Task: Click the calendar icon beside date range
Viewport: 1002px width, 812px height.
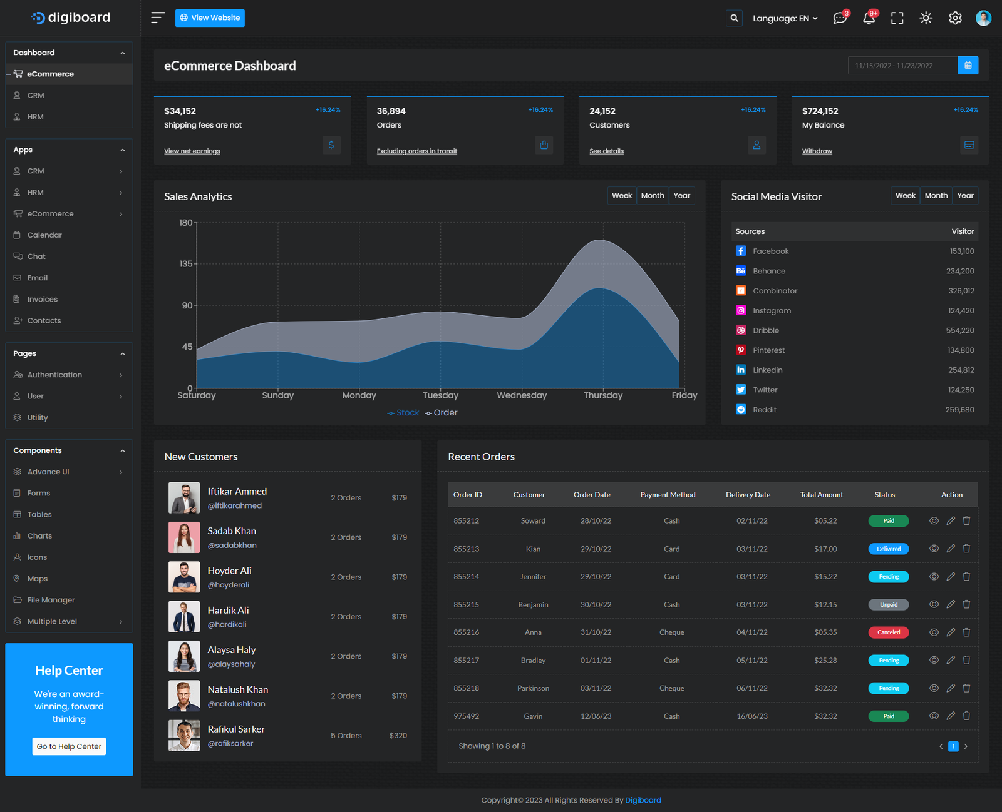Action: pyautogui.click(x=968, y=66)
